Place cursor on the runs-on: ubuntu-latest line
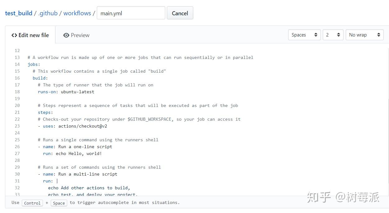389x213 pixels. click(x=66, y=92)
